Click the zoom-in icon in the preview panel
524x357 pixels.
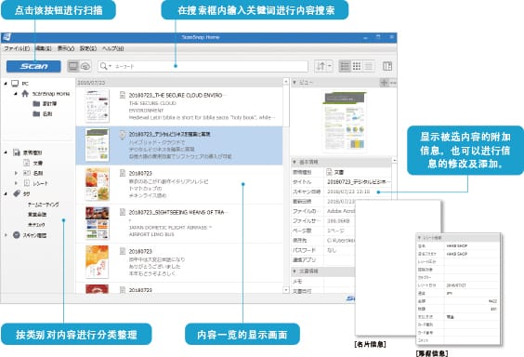[x=384, y=82]
